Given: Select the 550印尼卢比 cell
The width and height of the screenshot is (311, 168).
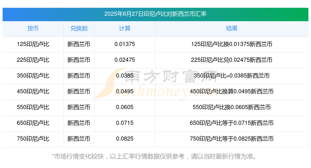Looking at the screenshot, I should [33, 107].
